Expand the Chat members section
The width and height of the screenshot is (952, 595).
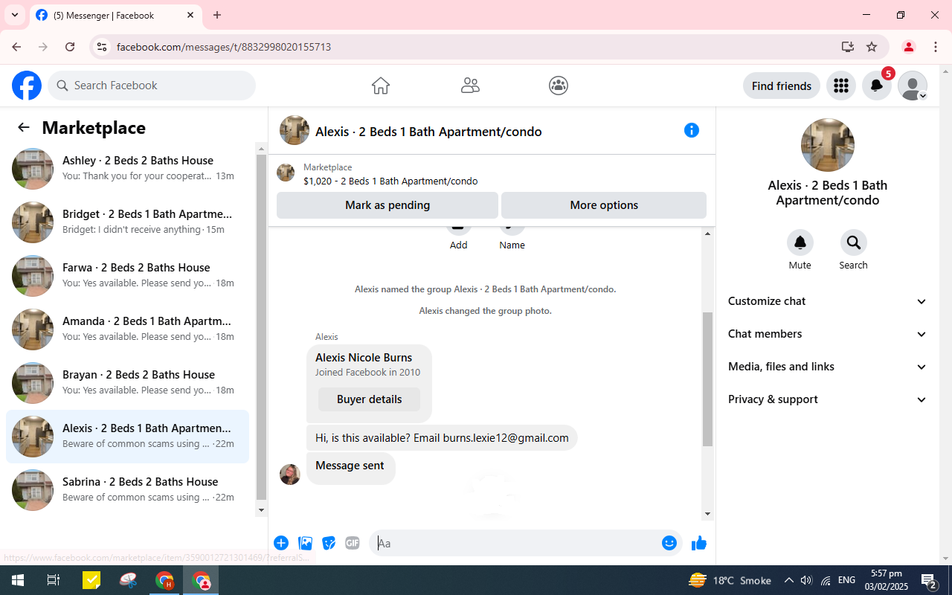click(827, 334)
